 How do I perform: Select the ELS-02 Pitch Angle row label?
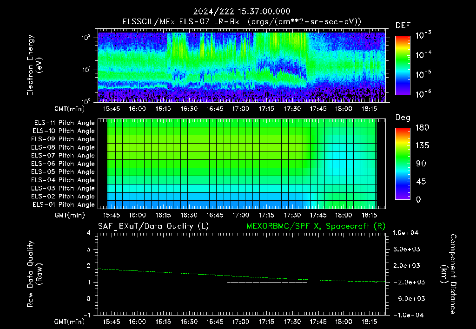point(63,197)
